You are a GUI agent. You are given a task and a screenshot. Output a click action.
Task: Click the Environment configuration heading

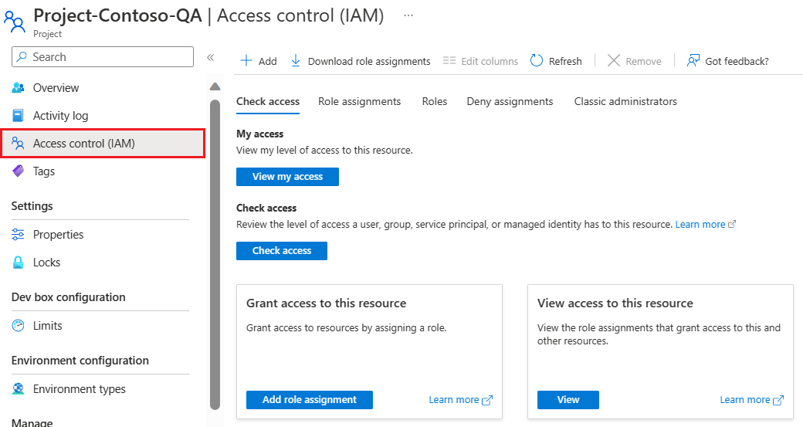tap(80, 361)
